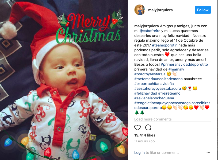The image size is (218, 160).
Task: Open the three-dots more options menu
Action: click(x=208, y=153)
